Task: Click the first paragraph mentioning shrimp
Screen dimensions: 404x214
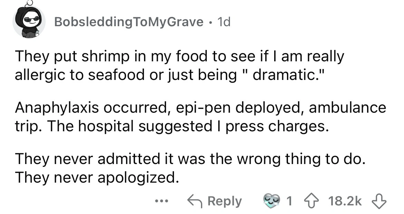Action: [180, 65]
